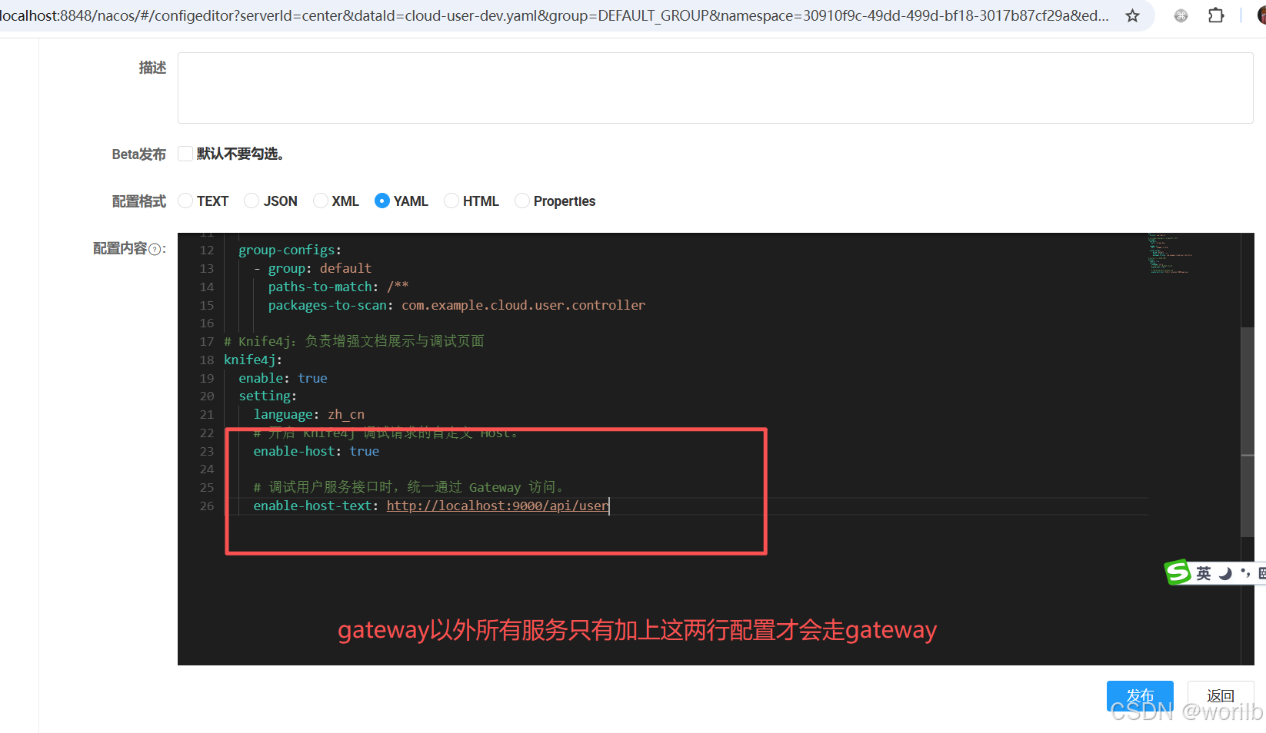Viewport: 1266px width, 733px height.
Task: Click the 发布 publish button
Action: (x=1140, y=696)
